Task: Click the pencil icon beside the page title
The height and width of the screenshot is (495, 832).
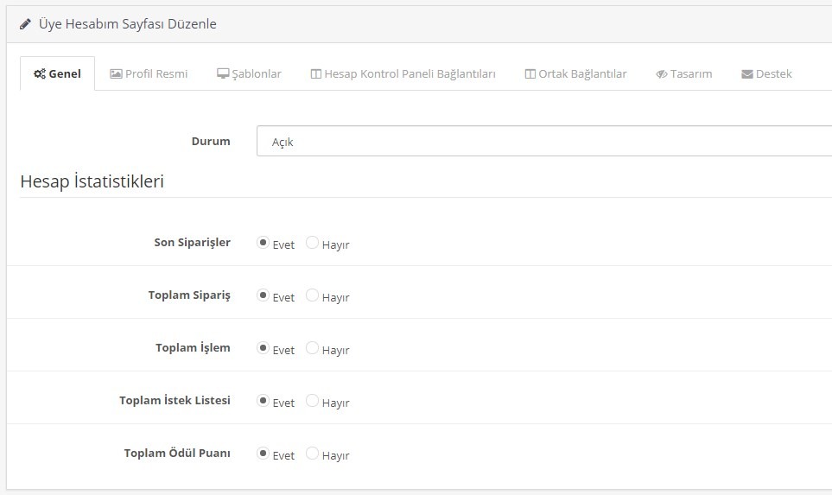Action: (25, 24)
